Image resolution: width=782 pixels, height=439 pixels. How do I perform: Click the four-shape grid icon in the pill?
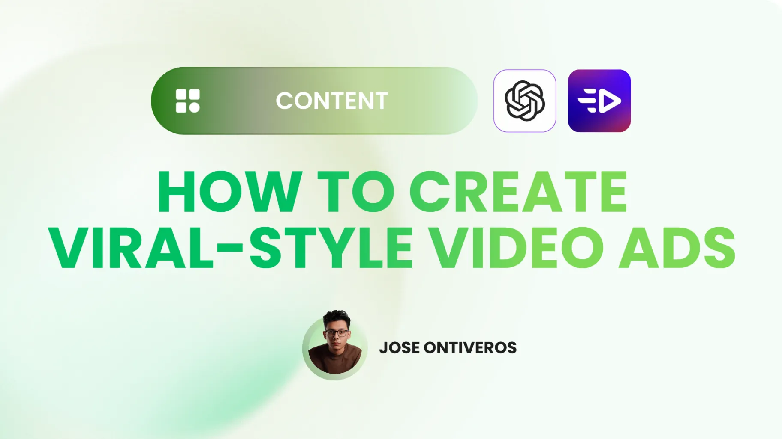(188, 101)
